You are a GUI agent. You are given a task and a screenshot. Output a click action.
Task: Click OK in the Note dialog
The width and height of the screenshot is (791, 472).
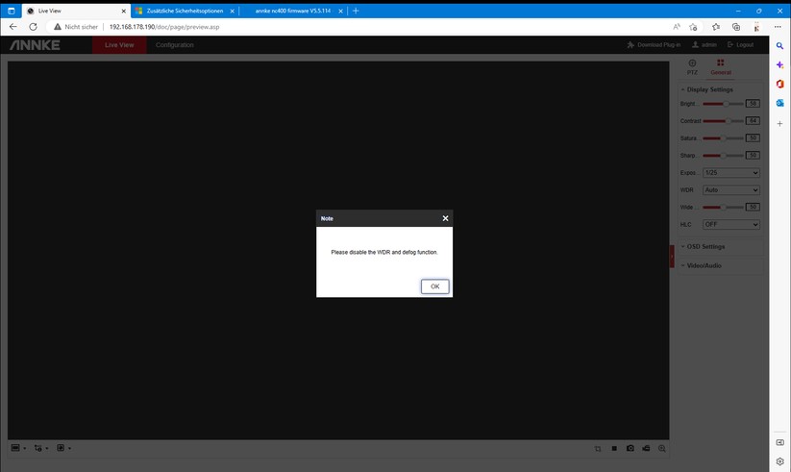434,286
